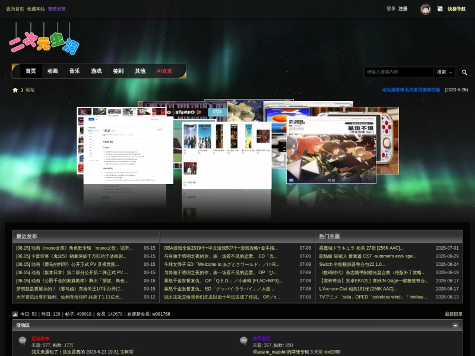Open the quick navigation icon beside 快捷导航
This screenshot has height=356, width=475.
click(440, 9)
